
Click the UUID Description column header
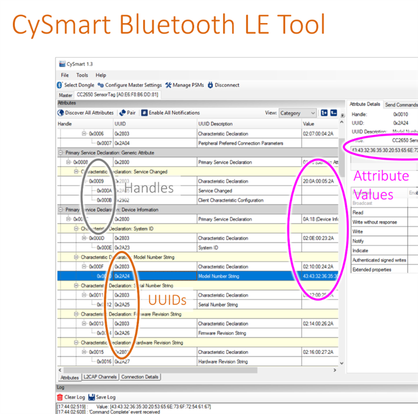pyautogui.click(x=249, y=124)
